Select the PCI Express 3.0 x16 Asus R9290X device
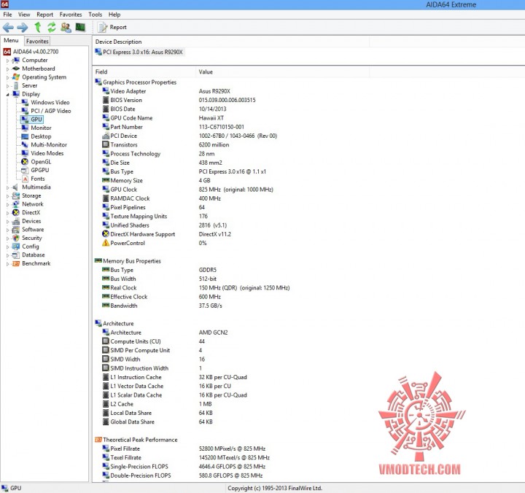 pos(139,52)
